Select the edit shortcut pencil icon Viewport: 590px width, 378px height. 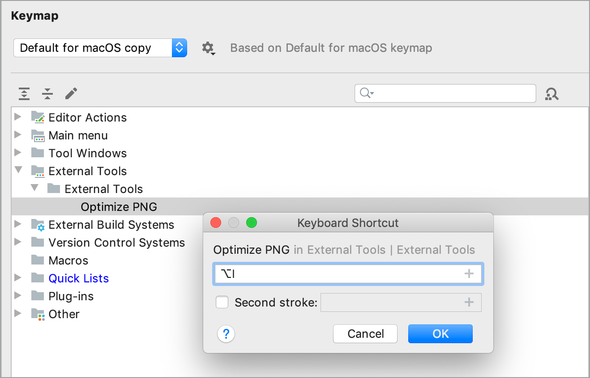click(70, 93)
